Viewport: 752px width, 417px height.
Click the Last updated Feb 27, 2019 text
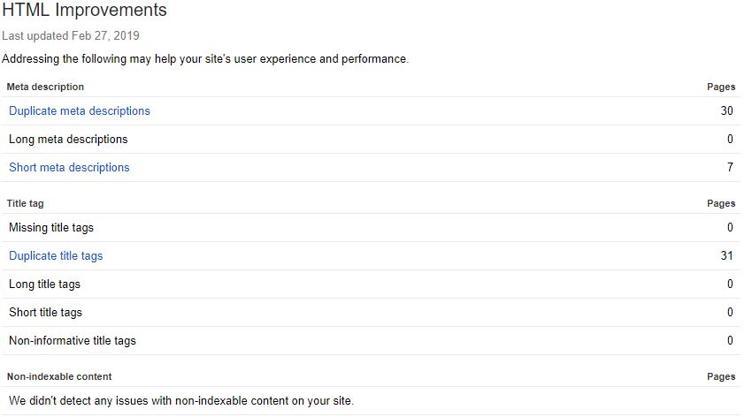tap(71, 36)
